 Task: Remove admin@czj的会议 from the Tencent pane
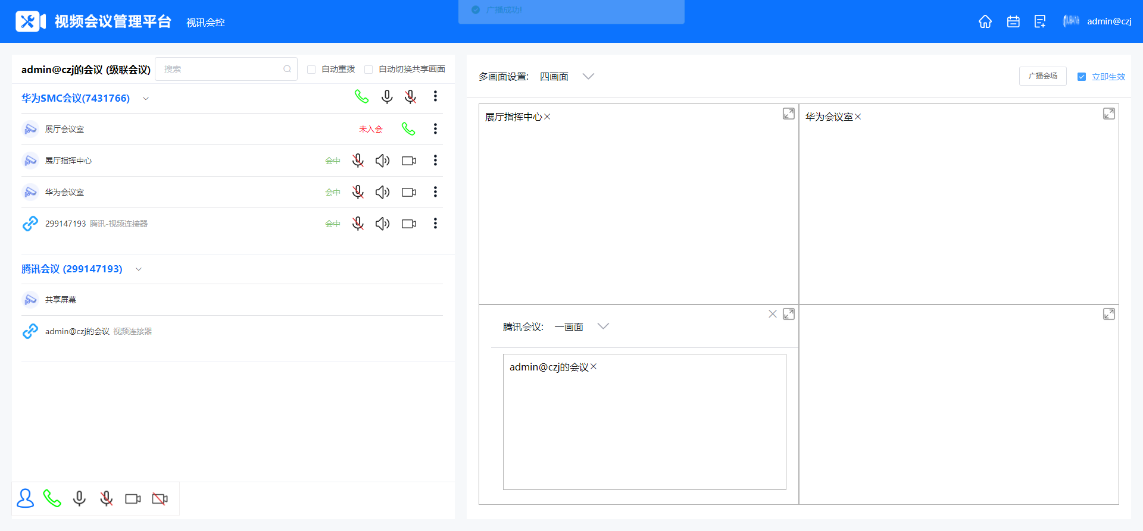coord(594,367)
